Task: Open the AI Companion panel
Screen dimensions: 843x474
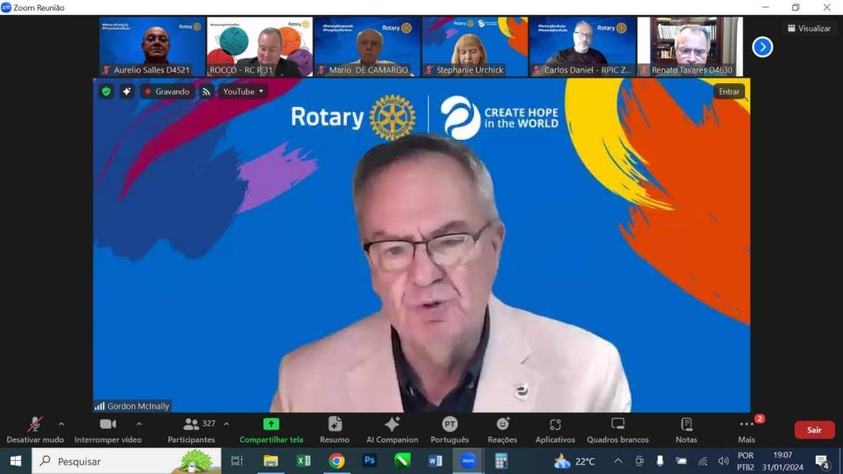Action: pyautogui.click(x=392, y=429)
